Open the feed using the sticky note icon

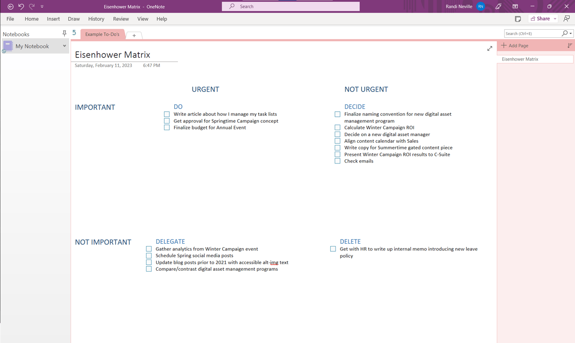(518, 18)
